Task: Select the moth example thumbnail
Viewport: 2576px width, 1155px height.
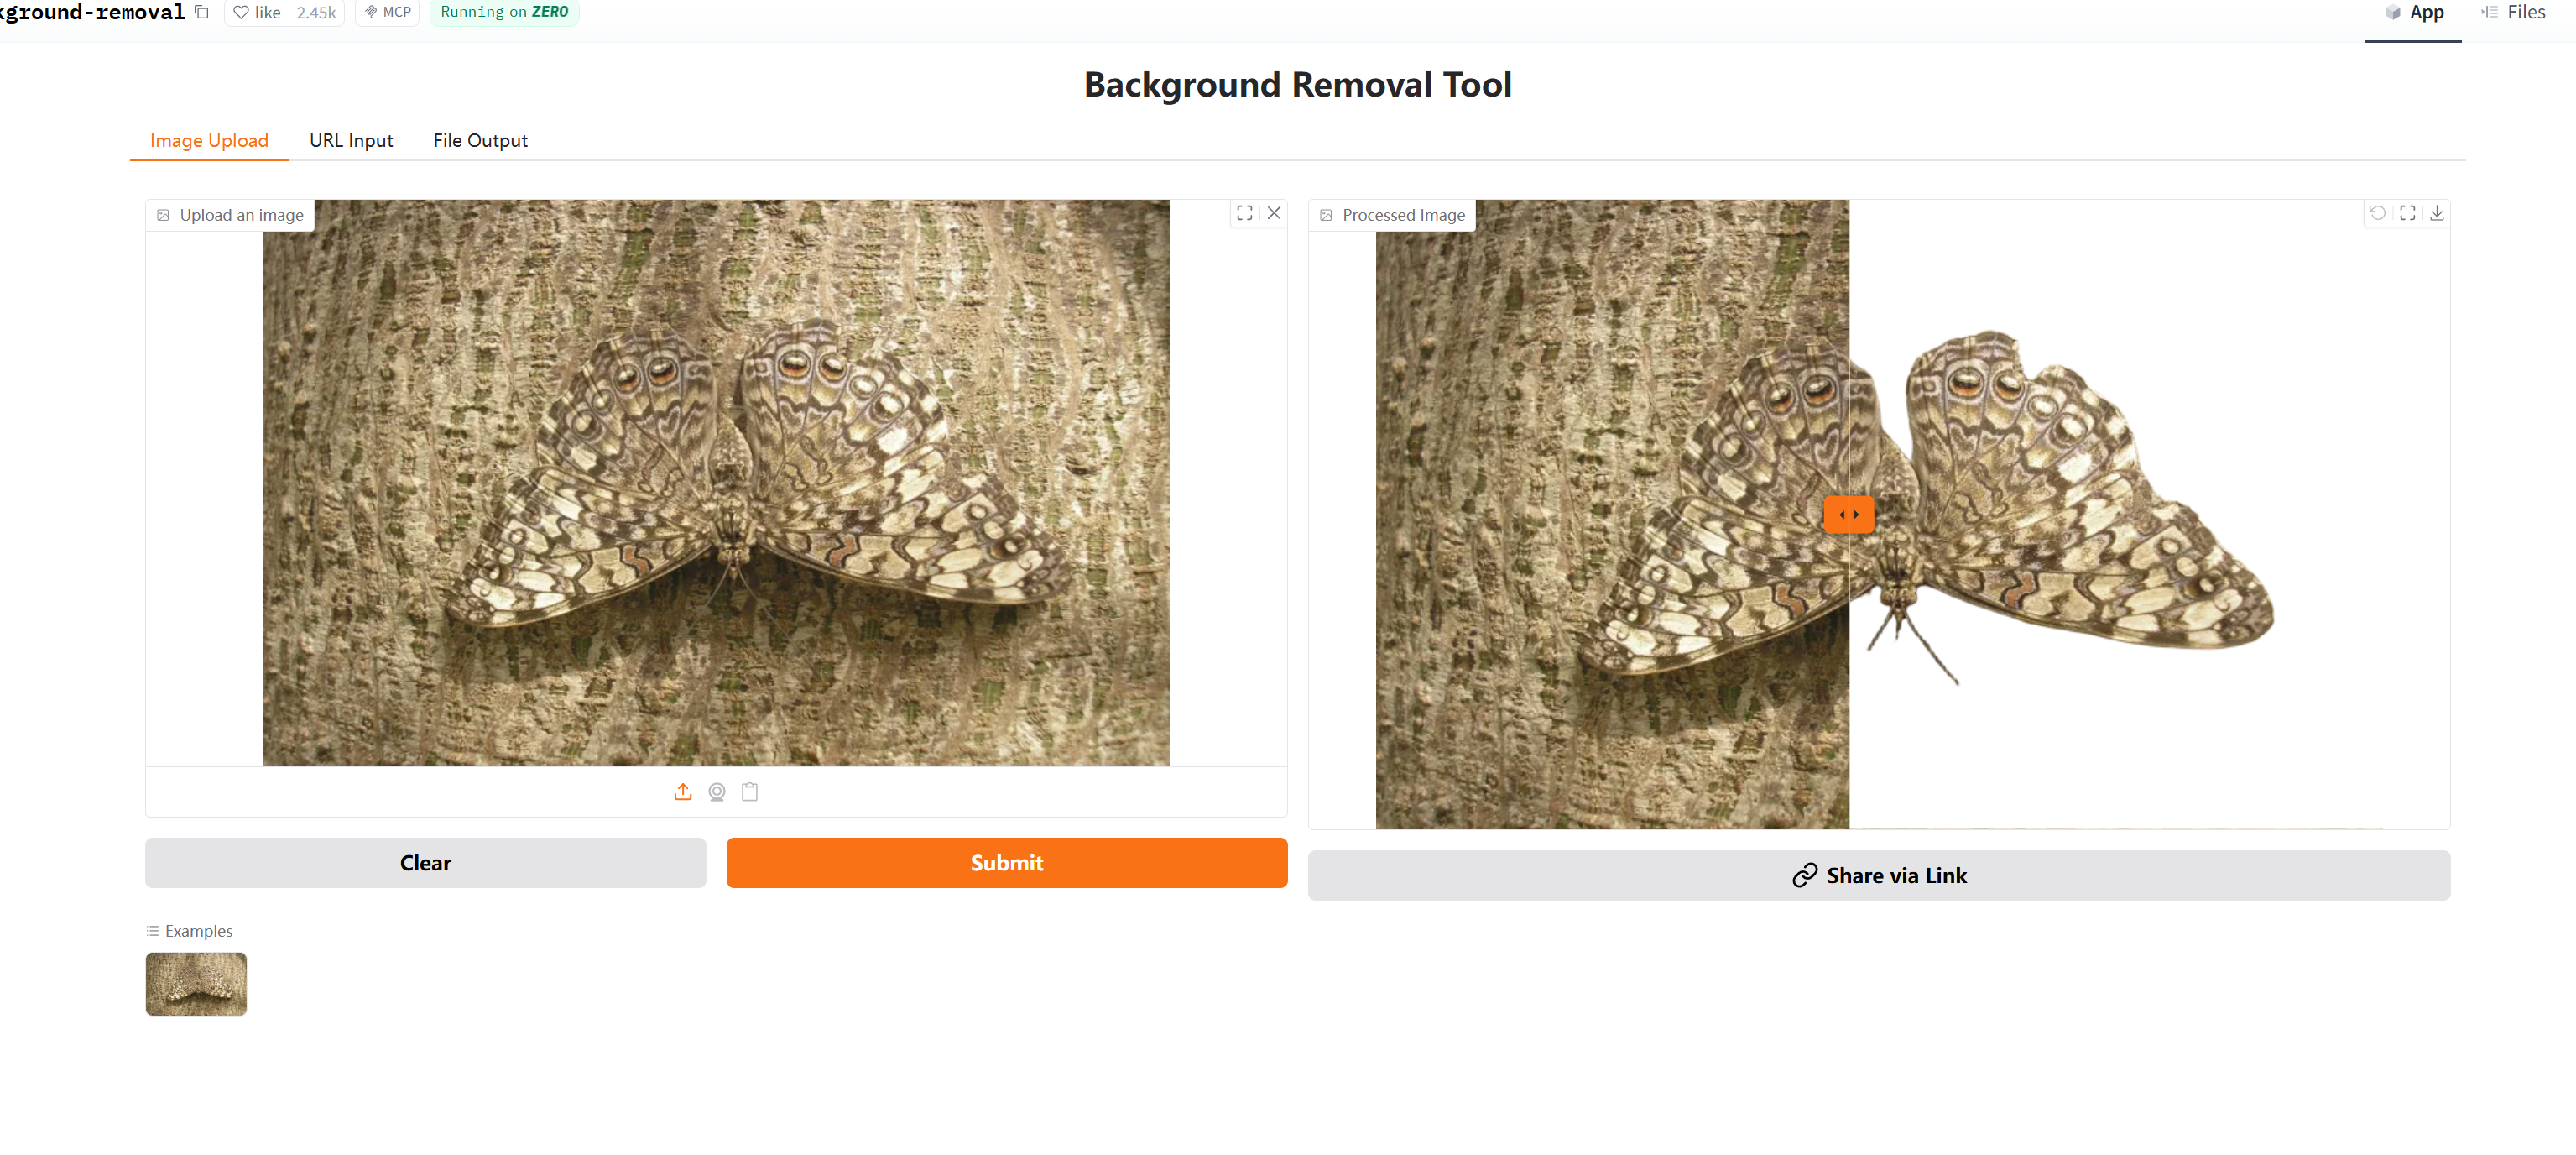Action: [x=196, y=984]
